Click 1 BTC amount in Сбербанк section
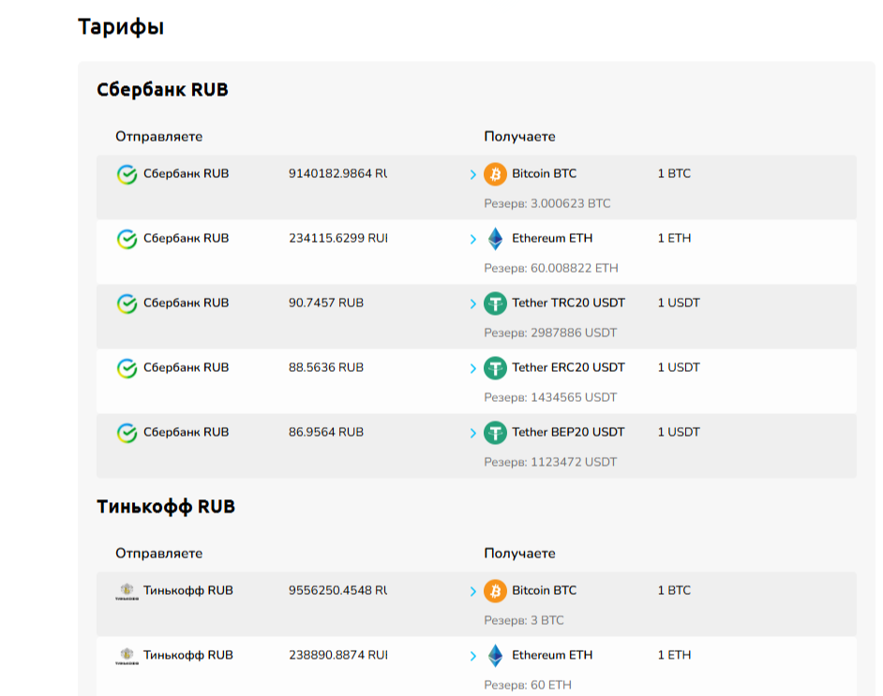Screen dimensions: 883x696 (674, 173)
